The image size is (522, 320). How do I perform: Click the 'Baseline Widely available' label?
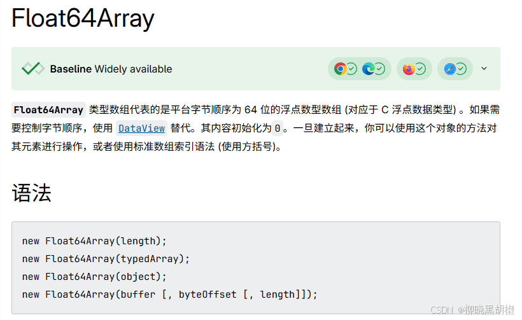(x=111, y=69)
